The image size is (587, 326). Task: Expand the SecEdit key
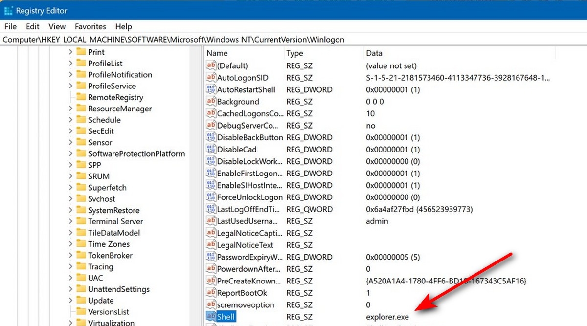point(70,131)
